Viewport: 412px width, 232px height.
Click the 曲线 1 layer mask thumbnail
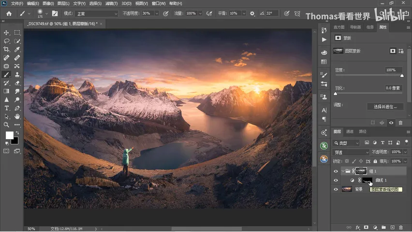coord(367,180)
